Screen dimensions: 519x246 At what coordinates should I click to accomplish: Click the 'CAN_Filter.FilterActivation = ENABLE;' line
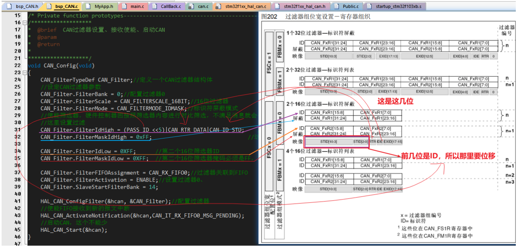[123, 180]
